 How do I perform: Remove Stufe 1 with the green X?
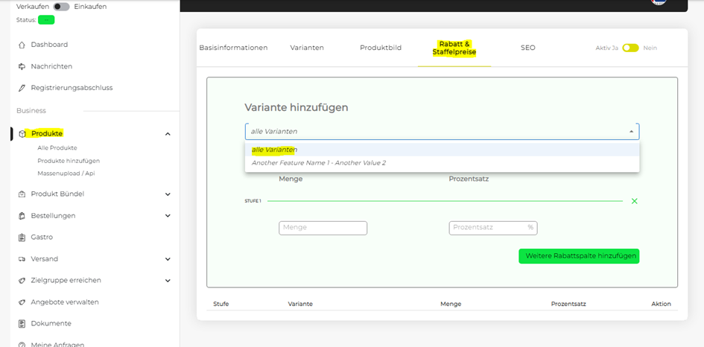point(635,201)
